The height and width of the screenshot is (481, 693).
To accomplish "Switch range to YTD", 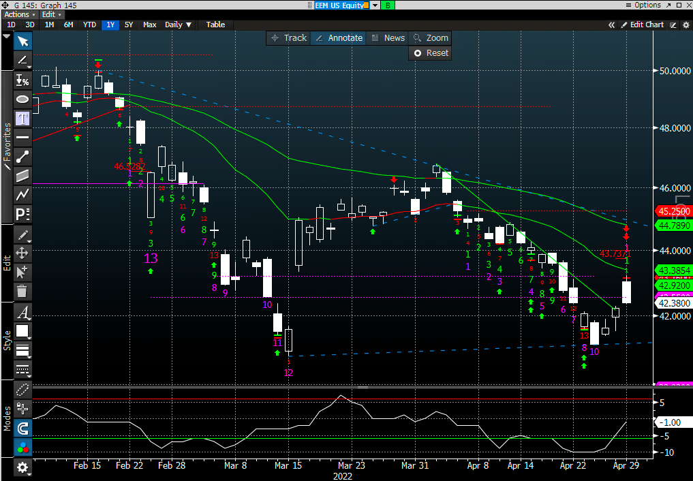I will [90, 25].
